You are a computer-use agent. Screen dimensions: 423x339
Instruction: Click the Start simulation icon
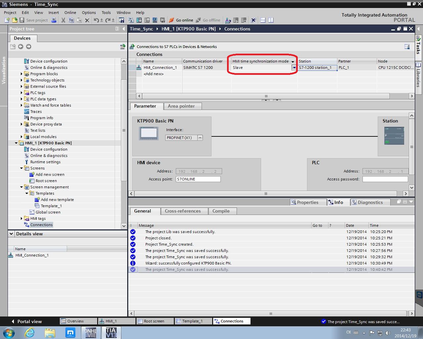[x=155, y=20]
